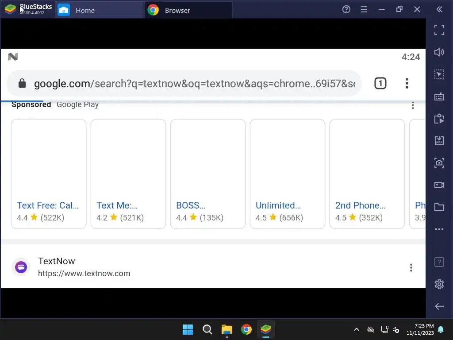Open Windows taskbar search
Viewport: 453px width, 340px height.
[207, 329]
